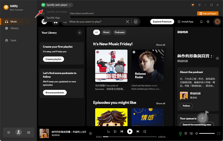Mute the volume speaker icon

click(197, 133)
